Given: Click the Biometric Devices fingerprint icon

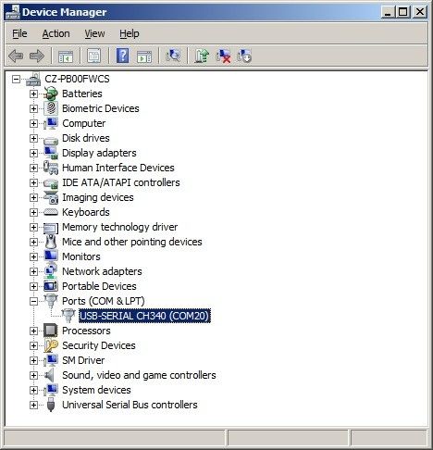Looking at the screenshot, I should point(51,108).
